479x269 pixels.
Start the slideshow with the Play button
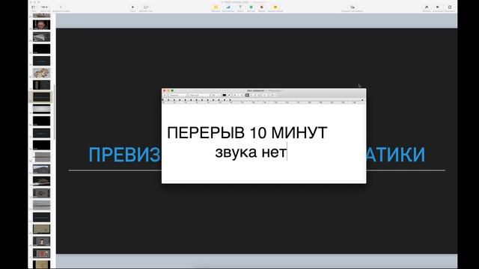pos(132,7)
